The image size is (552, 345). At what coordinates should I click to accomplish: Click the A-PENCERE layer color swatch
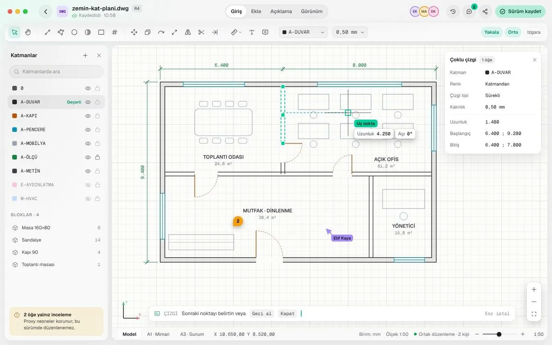point(15,130)
